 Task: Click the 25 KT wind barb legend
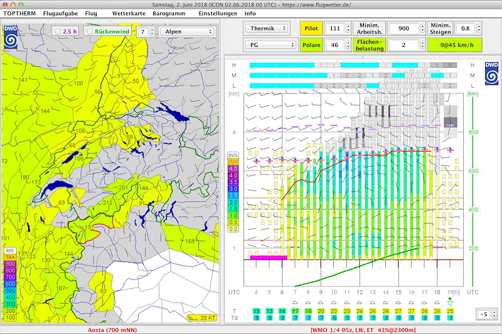coord(202,318)
